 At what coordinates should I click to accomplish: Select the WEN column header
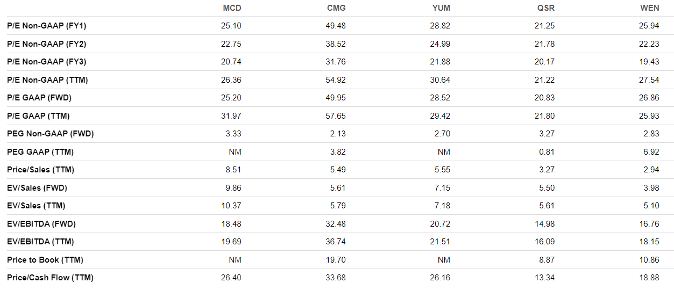649,8
